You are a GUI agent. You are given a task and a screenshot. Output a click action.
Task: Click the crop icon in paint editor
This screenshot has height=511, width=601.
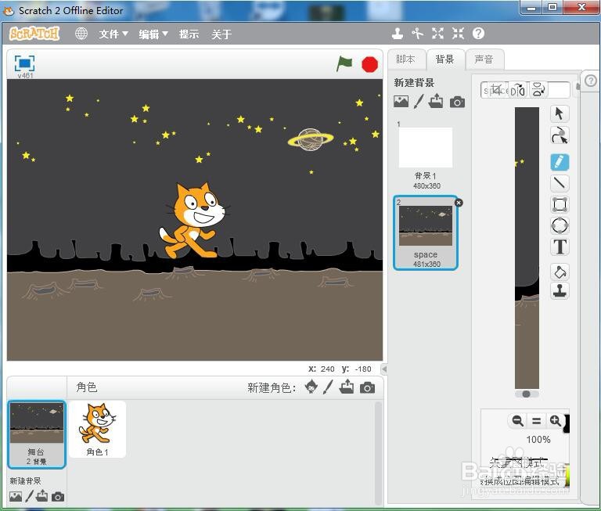click(x=497, y=90)
